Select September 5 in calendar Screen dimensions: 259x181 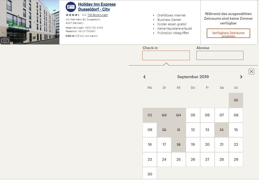tap(193, 115)
